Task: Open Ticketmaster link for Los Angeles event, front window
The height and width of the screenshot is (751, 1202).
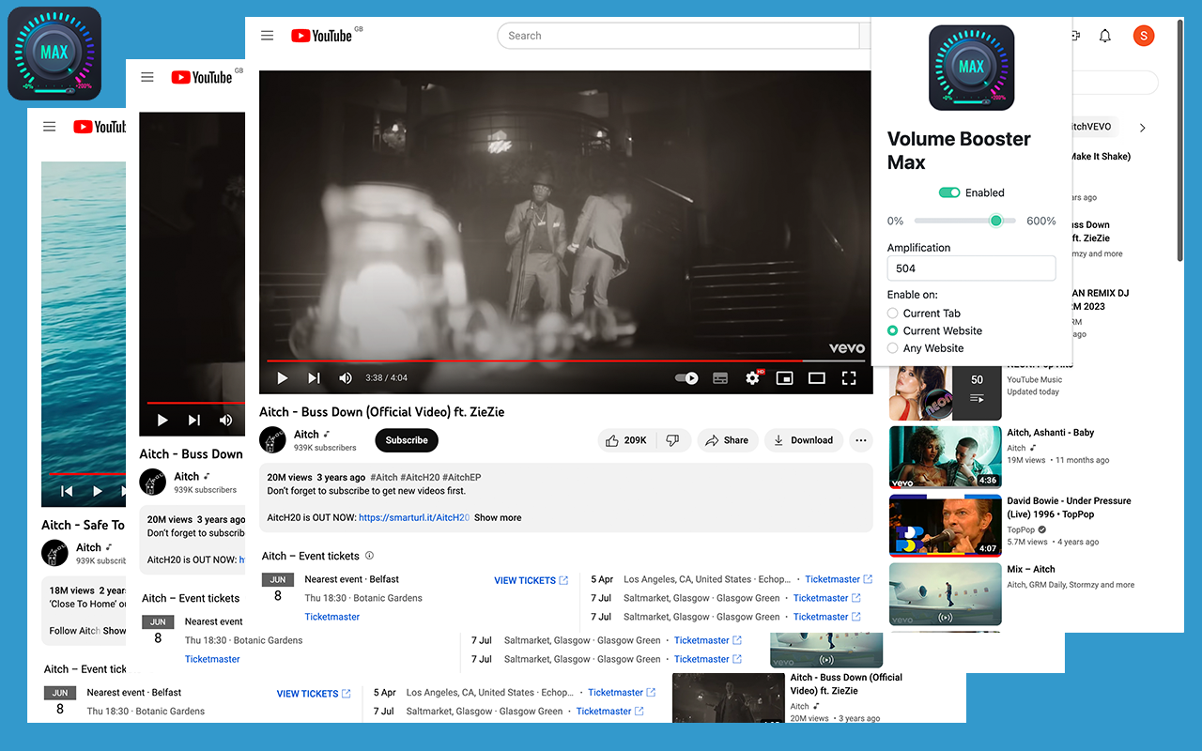Action: (839, 579)
